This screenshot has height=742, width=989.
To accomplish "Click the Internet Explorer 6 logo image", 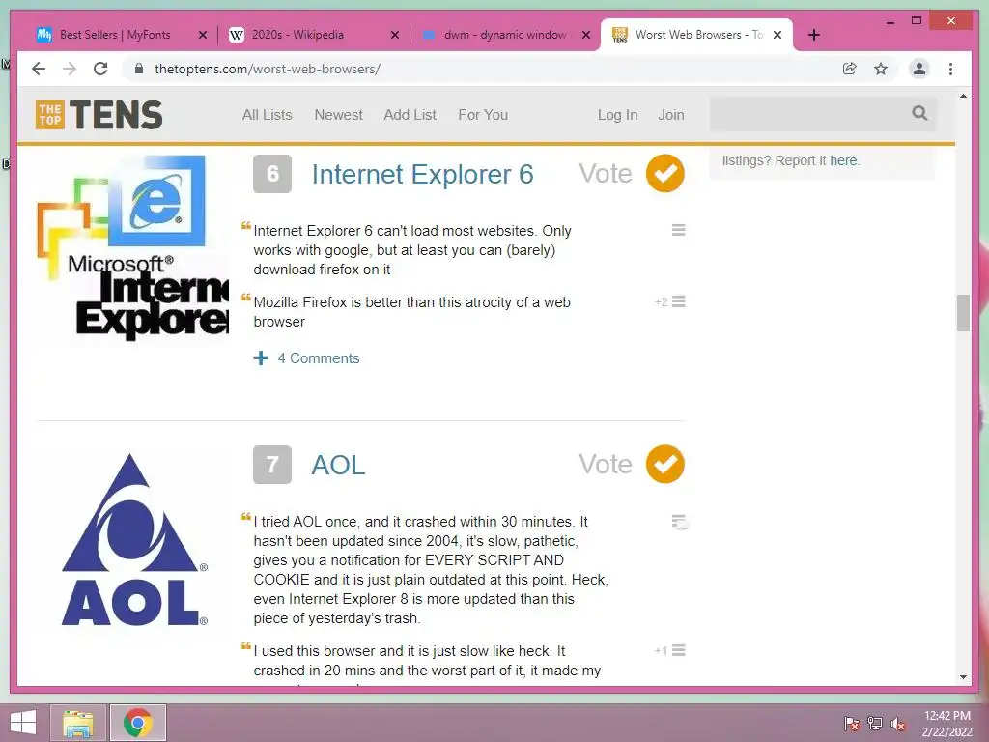I will click(133, 248).
